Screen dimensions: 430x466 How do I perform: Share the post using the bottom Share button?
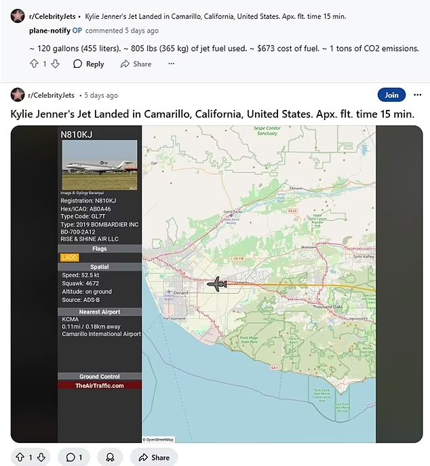[x=153, y=457]
